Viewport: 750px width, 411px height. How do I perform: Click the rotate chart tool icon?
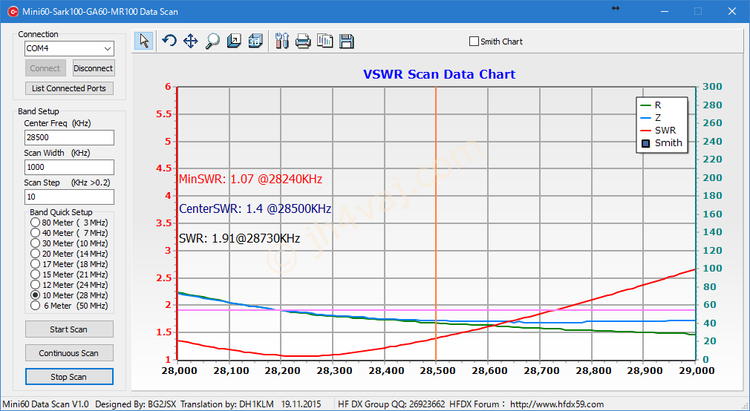point(169,41)
